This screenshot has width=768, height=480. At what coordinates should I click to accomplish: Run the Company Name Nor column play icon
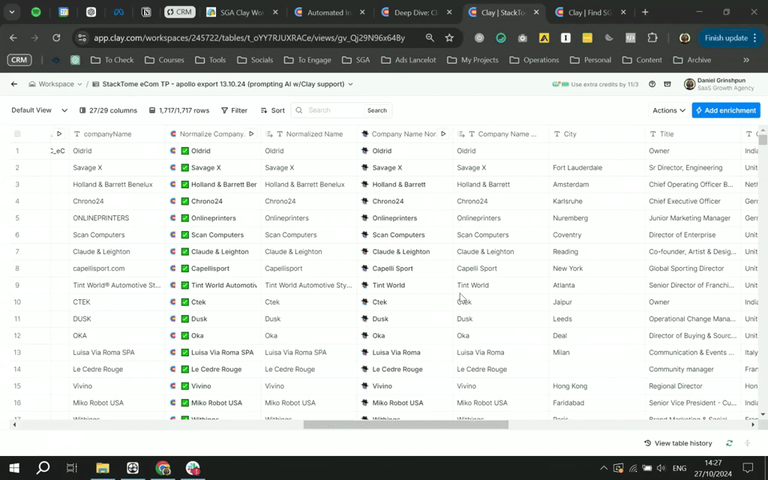click(x=443, y=133)
